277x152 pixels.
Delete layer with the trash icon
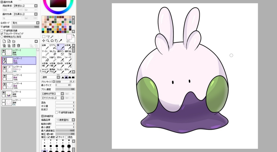19,46
